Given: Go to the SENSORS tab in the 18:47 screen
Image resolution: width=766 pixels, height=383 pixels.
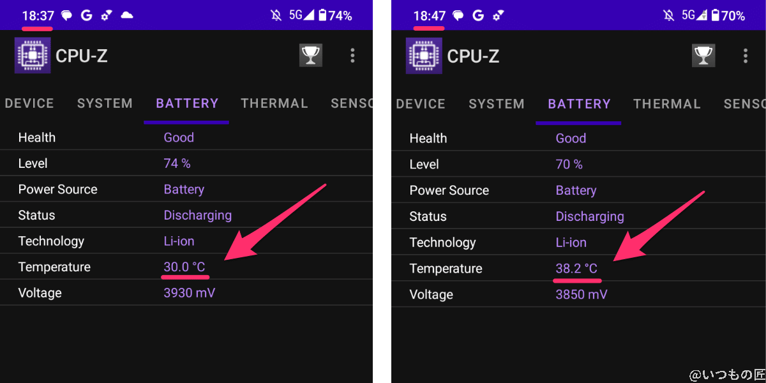Looking at the screenshot, I should coord(744,104).
